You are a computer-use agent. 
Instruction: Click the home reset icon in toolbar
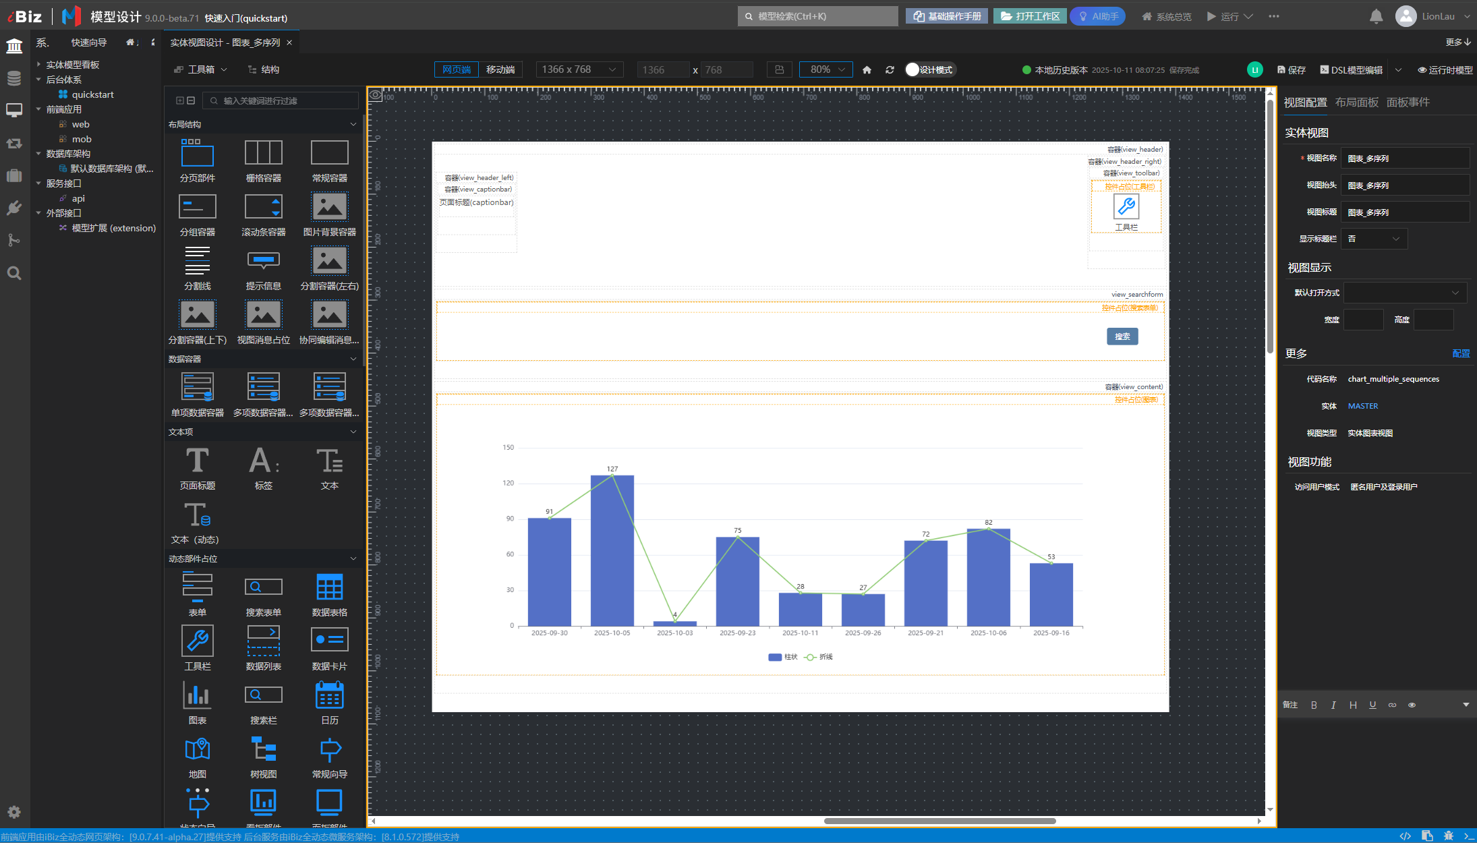point(867,70)
